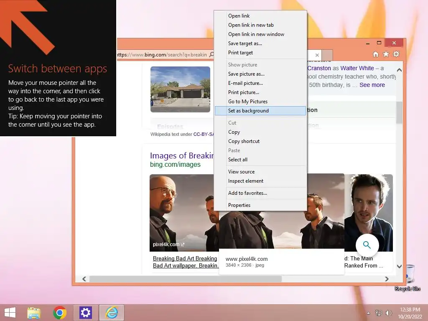428x321 pixels.
Task: Click the round visual search magnifier button
Action: point(367,245)
